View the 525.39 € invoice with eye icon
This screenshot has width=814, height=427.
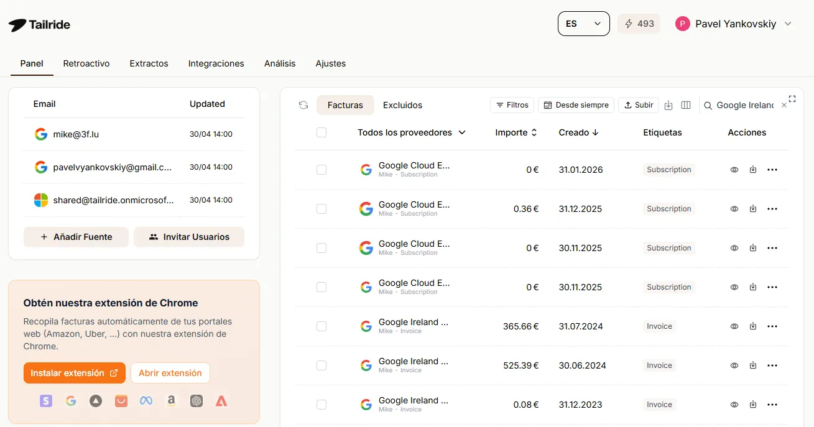pyautogui.click(x=734, y=365)
